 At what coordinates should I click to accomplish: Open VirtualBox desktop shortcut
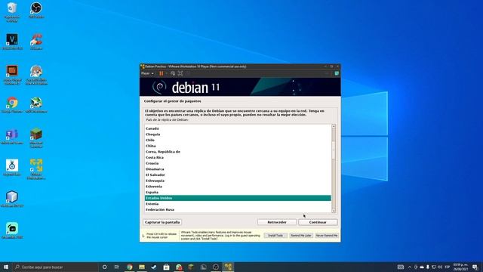[12, 199]
